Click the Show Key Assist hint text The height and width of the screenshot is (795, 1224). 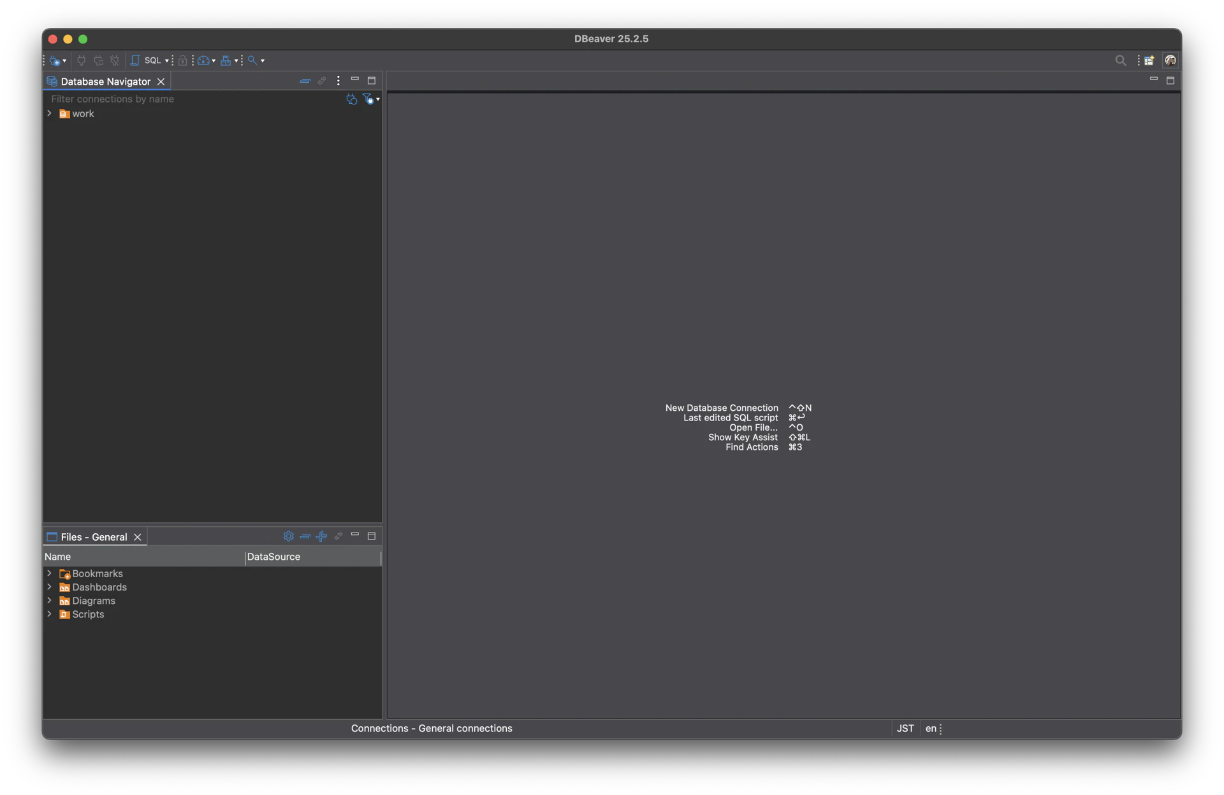[x=743, y=438]
